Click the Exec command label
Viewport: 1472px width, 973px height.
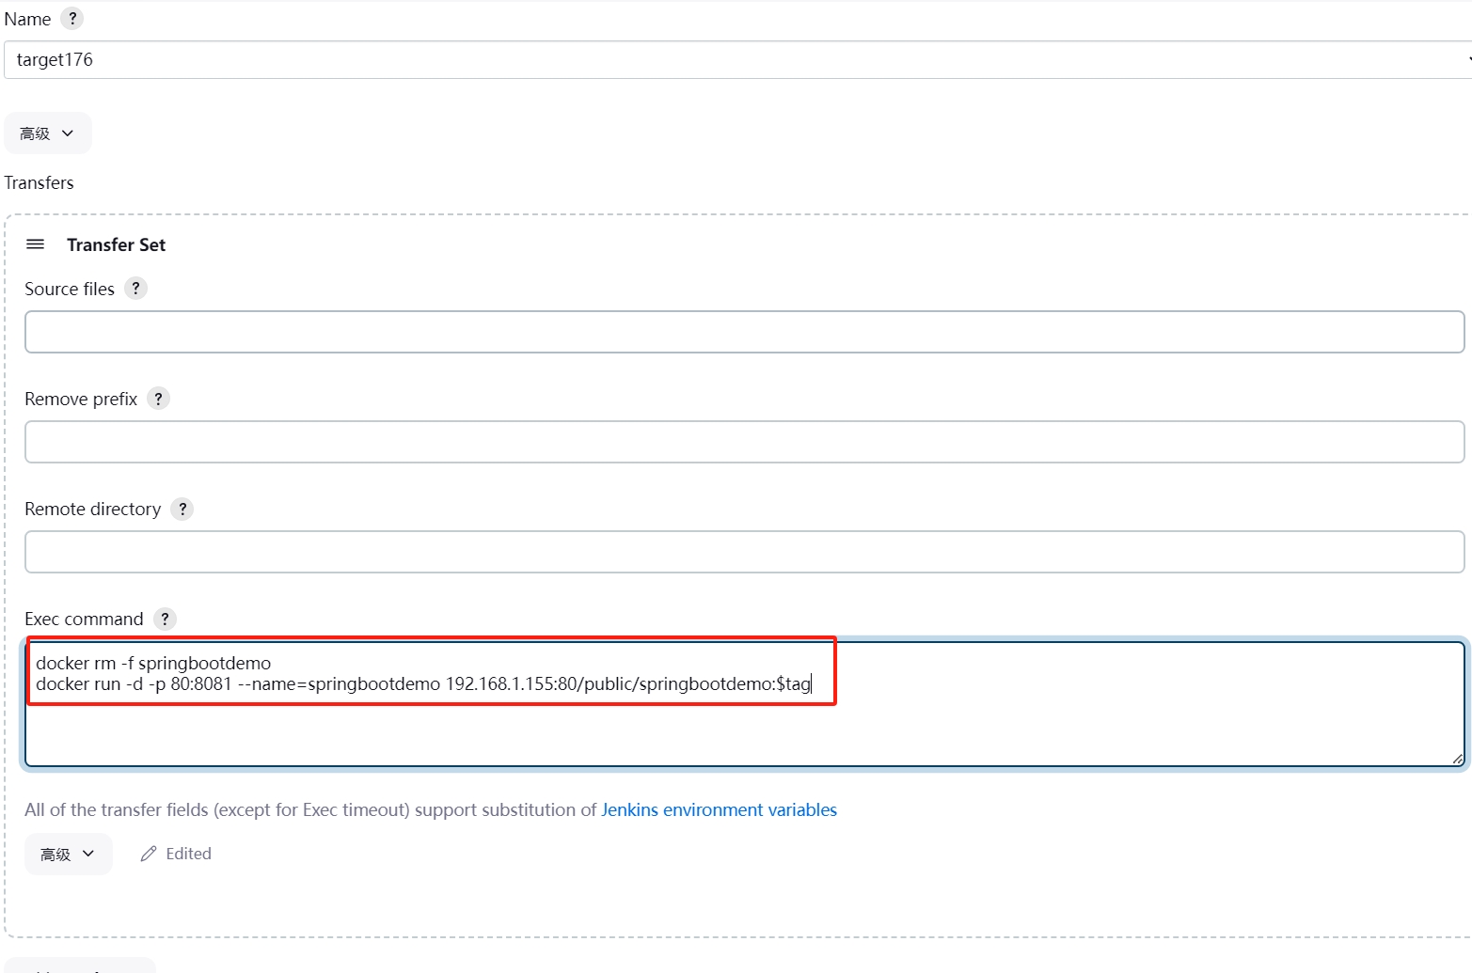pyautogui.click(x=84, y=619)
